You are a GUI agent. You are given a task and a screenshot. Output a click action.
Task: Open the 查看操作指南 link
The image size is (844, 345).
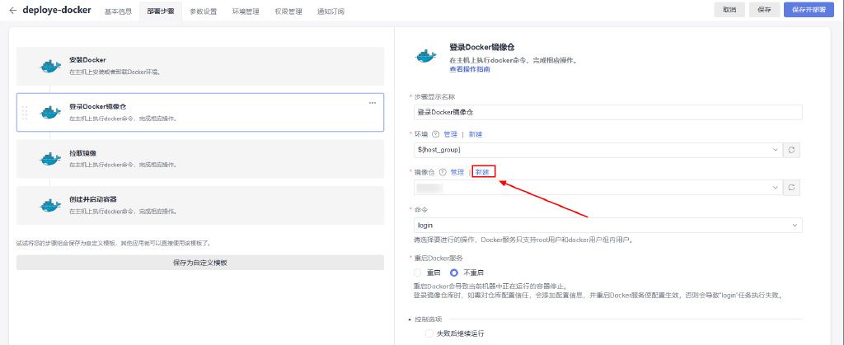click(469, 69)
